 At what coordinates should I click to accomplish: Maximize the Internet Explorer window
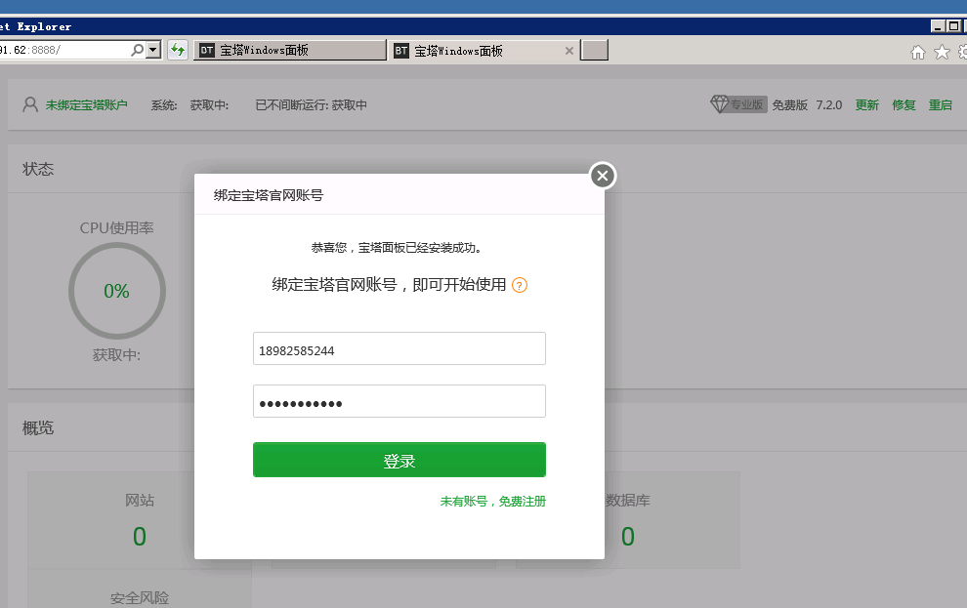click(953, 26)
